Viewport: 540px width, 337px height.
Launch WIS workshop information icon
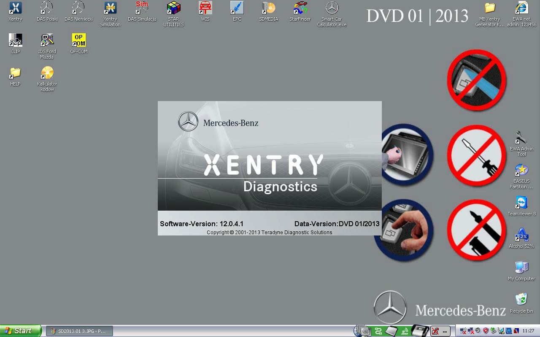coord(205,12)
